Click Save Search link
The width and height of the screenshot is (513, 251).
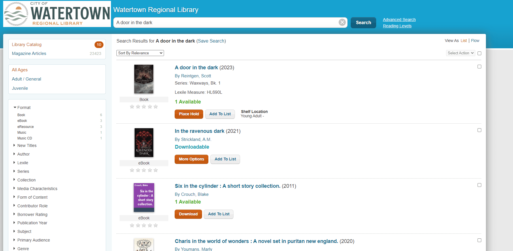click(211, 41)
